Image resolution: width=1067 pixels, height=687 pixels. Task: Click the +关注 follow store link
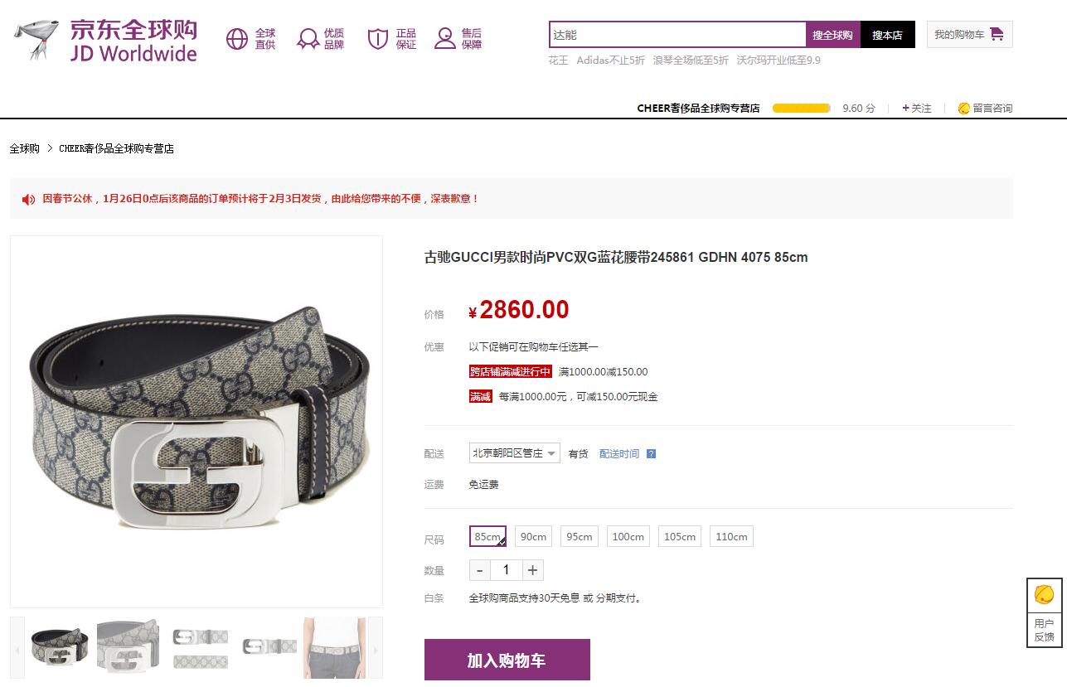[917, 109]
